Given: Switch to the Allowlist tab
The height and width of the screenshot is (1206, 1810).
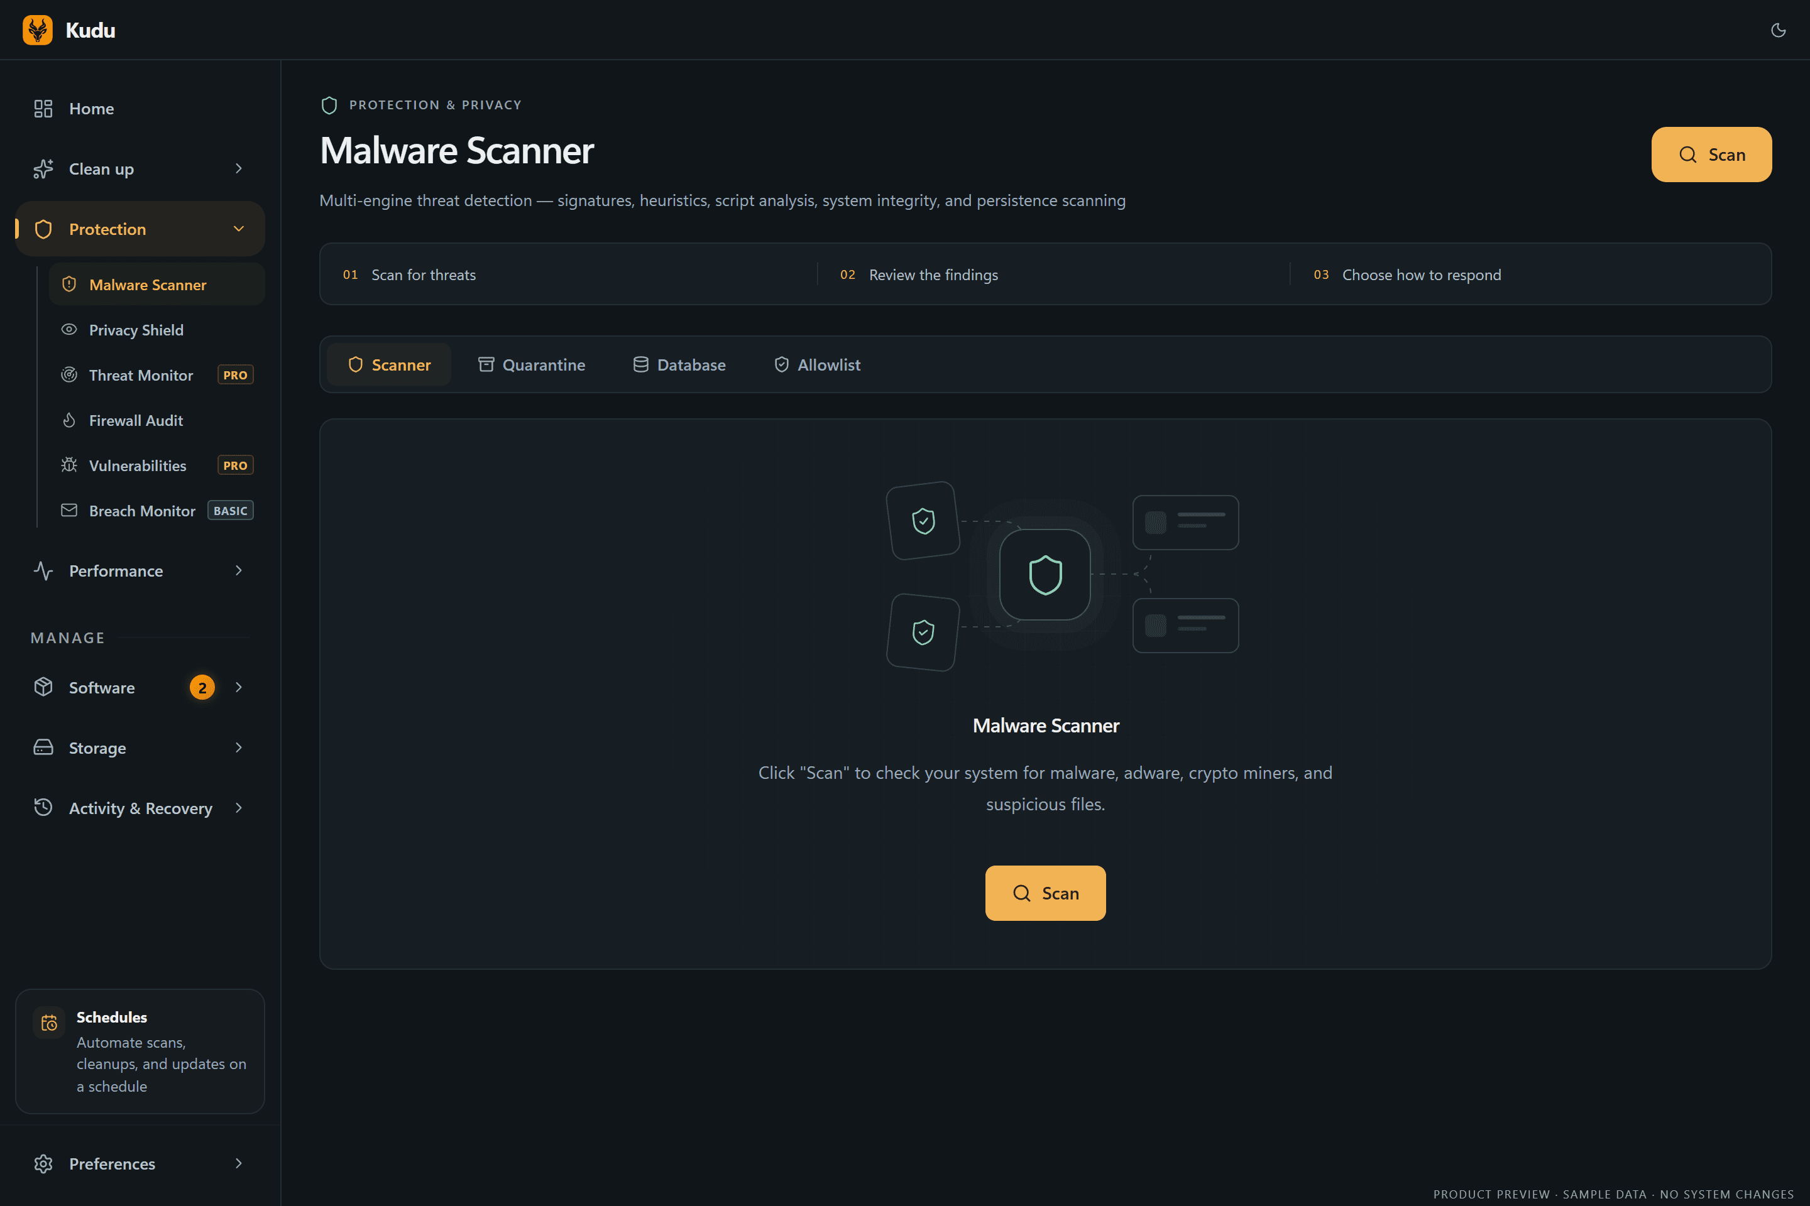Looking at the screenshot, I should tap(816, 364).
